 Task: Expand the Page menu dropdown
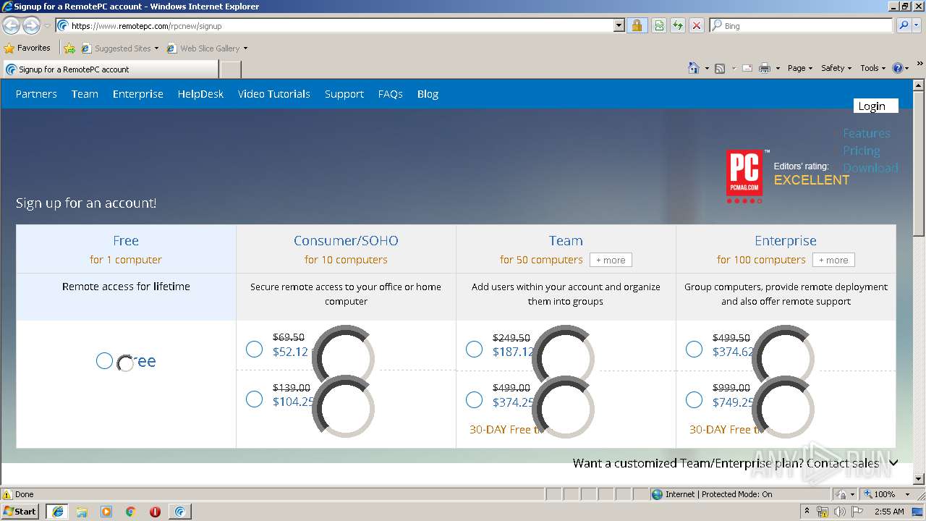pos(800,68)
